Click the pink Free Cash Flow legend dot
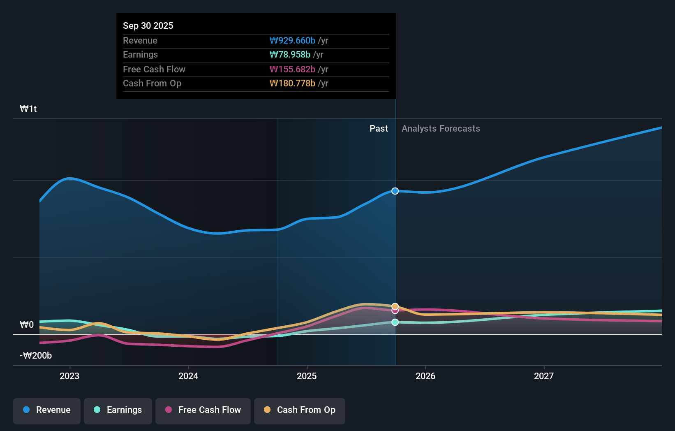Image resolution: width=675 pixels, height=431 pixels. [x=168, y=410]
